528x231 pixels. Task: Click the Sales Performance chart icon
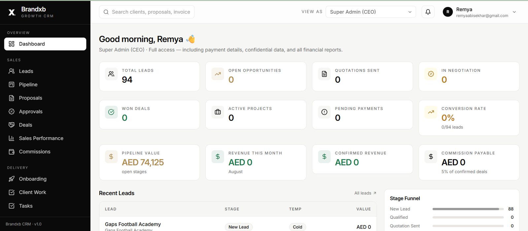coord(12,138)
